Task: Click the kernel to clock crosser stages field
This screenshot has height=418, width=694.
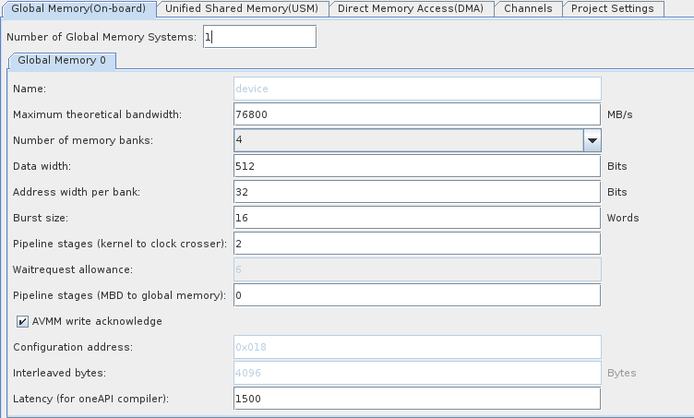Action: (417, 244)
